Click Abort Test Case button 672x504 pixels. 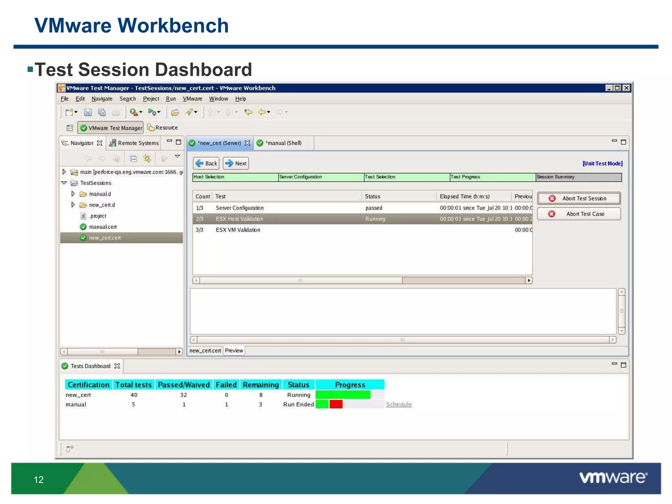click(x=579, y=214)
